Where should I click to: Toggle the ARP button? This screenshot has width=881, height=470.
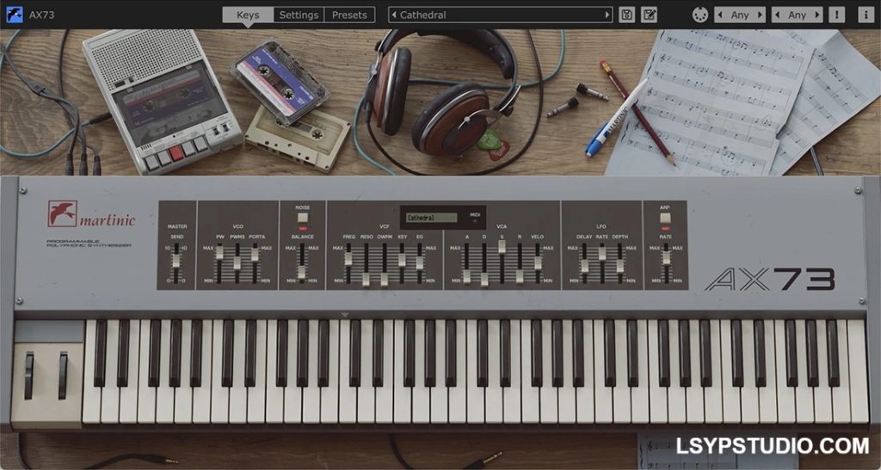[665, 218]
